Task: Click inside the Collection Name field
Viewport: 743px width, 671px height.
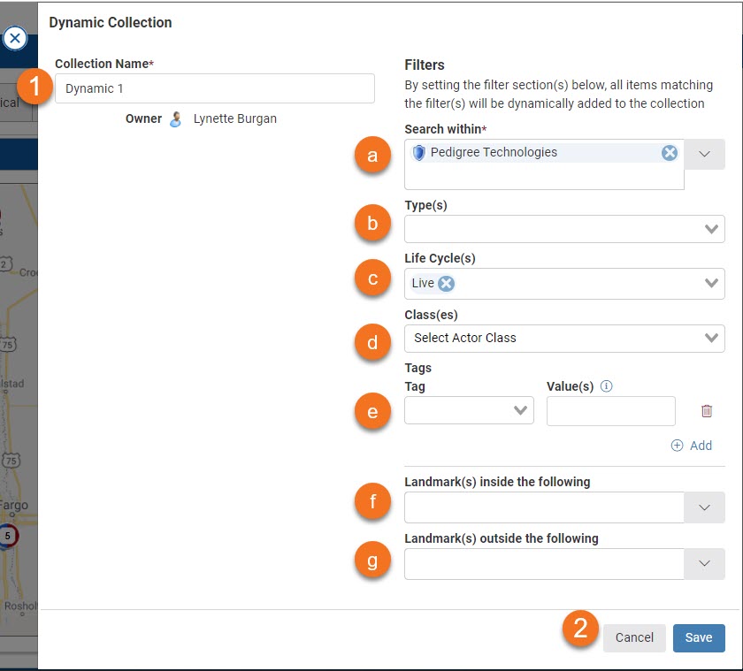Action: click(x=214, y=88)
